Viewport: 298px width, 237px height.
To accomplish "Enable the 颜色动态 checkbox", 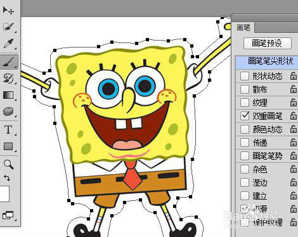I will point(245,129).
